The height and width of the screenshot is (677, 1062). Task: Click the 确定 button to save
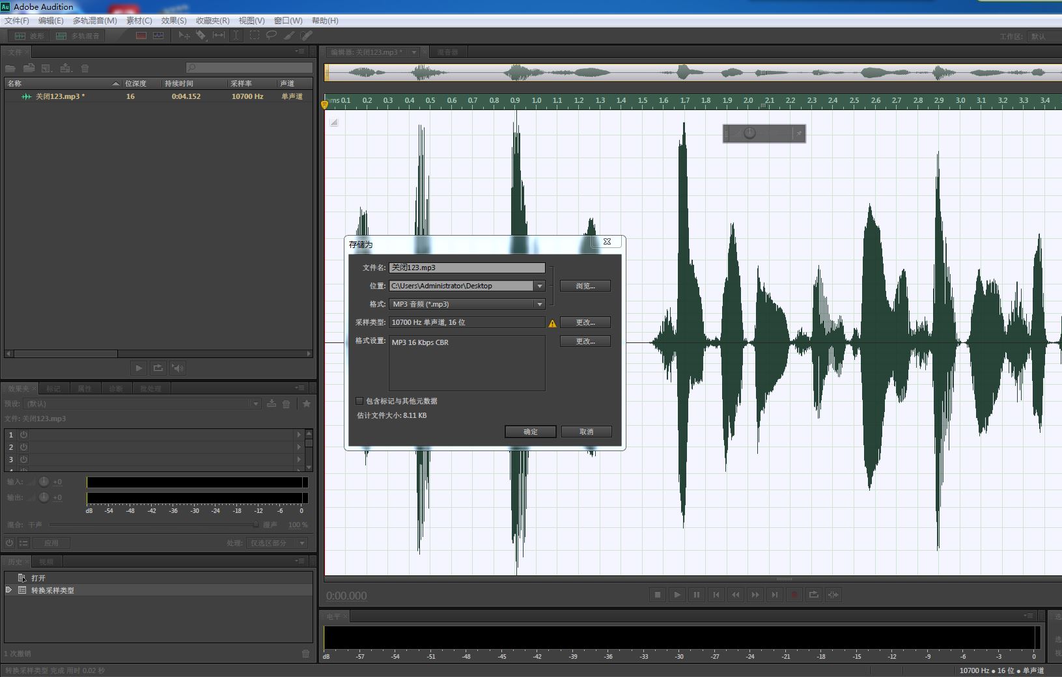pyautogui.click(x=530, y=432)
